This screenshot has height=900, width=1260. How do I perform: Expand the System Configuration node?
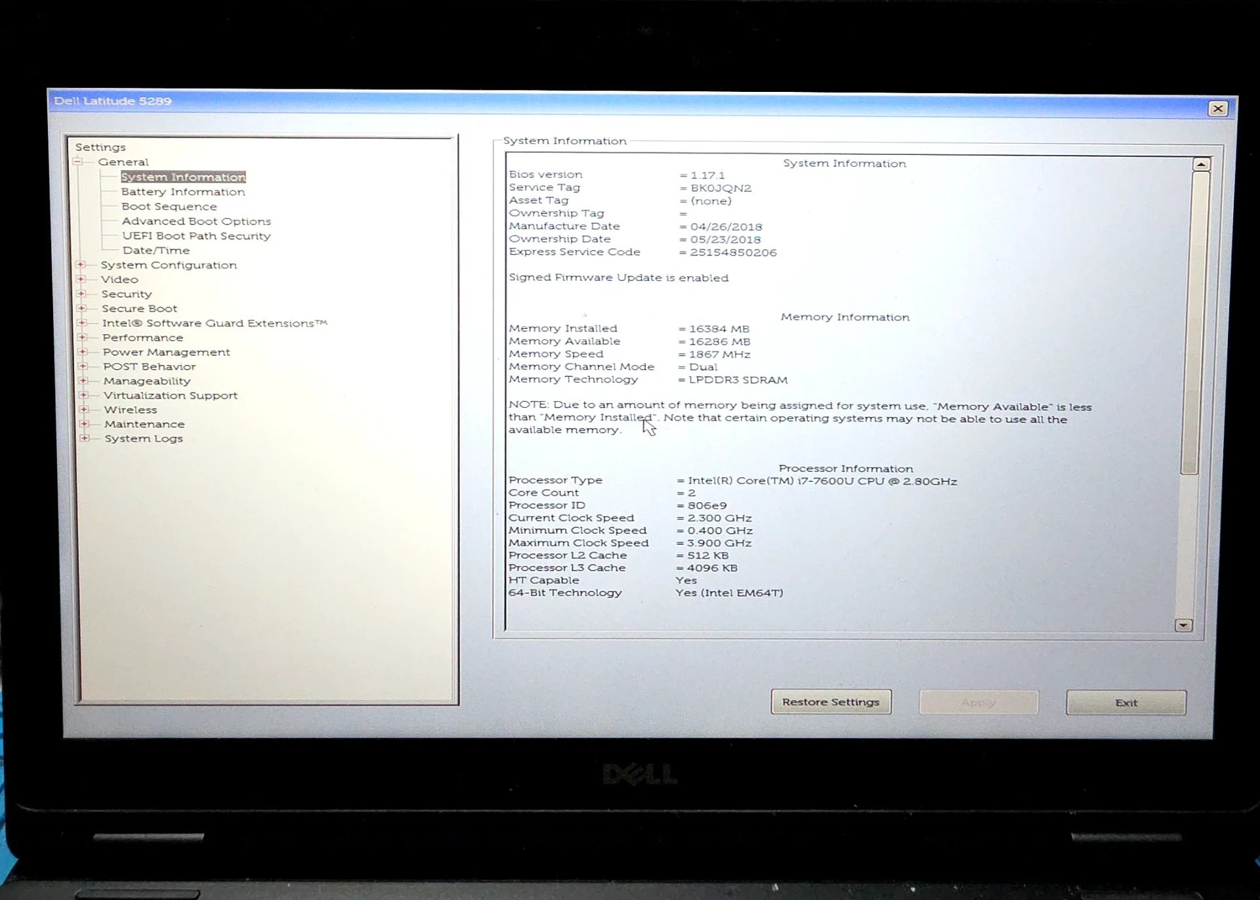81,265
